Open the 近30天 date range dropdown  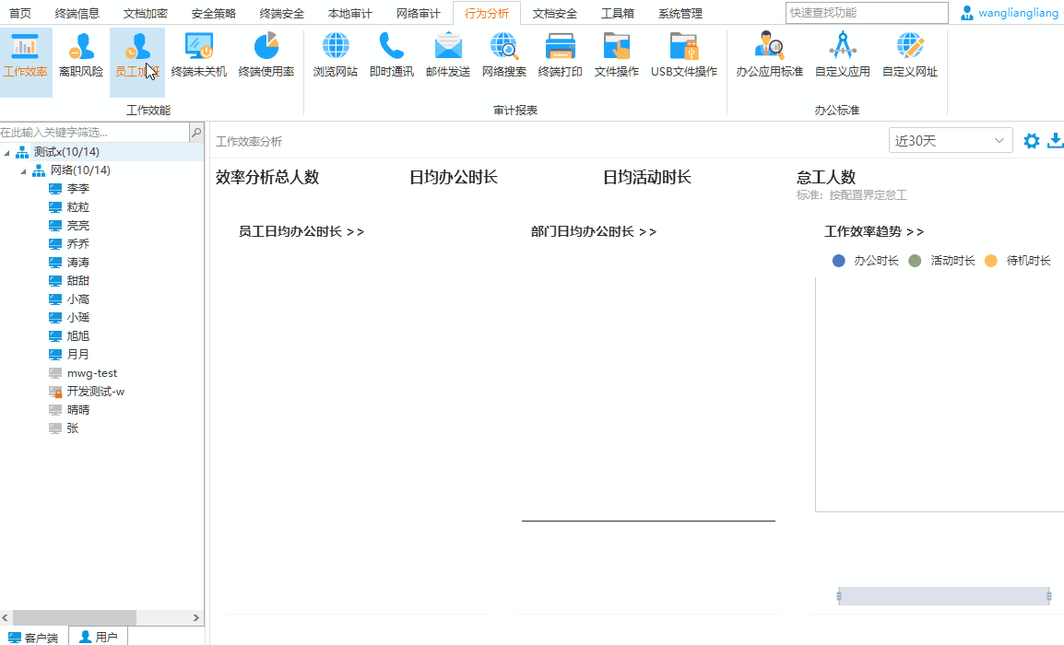click(x=950, y=140)
